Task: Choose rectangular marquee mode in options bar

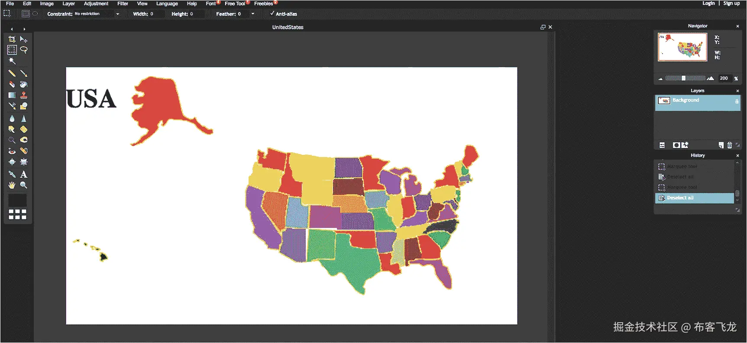Action: click(x=26, y=14)
